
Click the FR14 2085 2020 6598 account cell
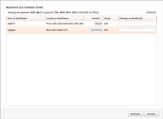point(65,24)
